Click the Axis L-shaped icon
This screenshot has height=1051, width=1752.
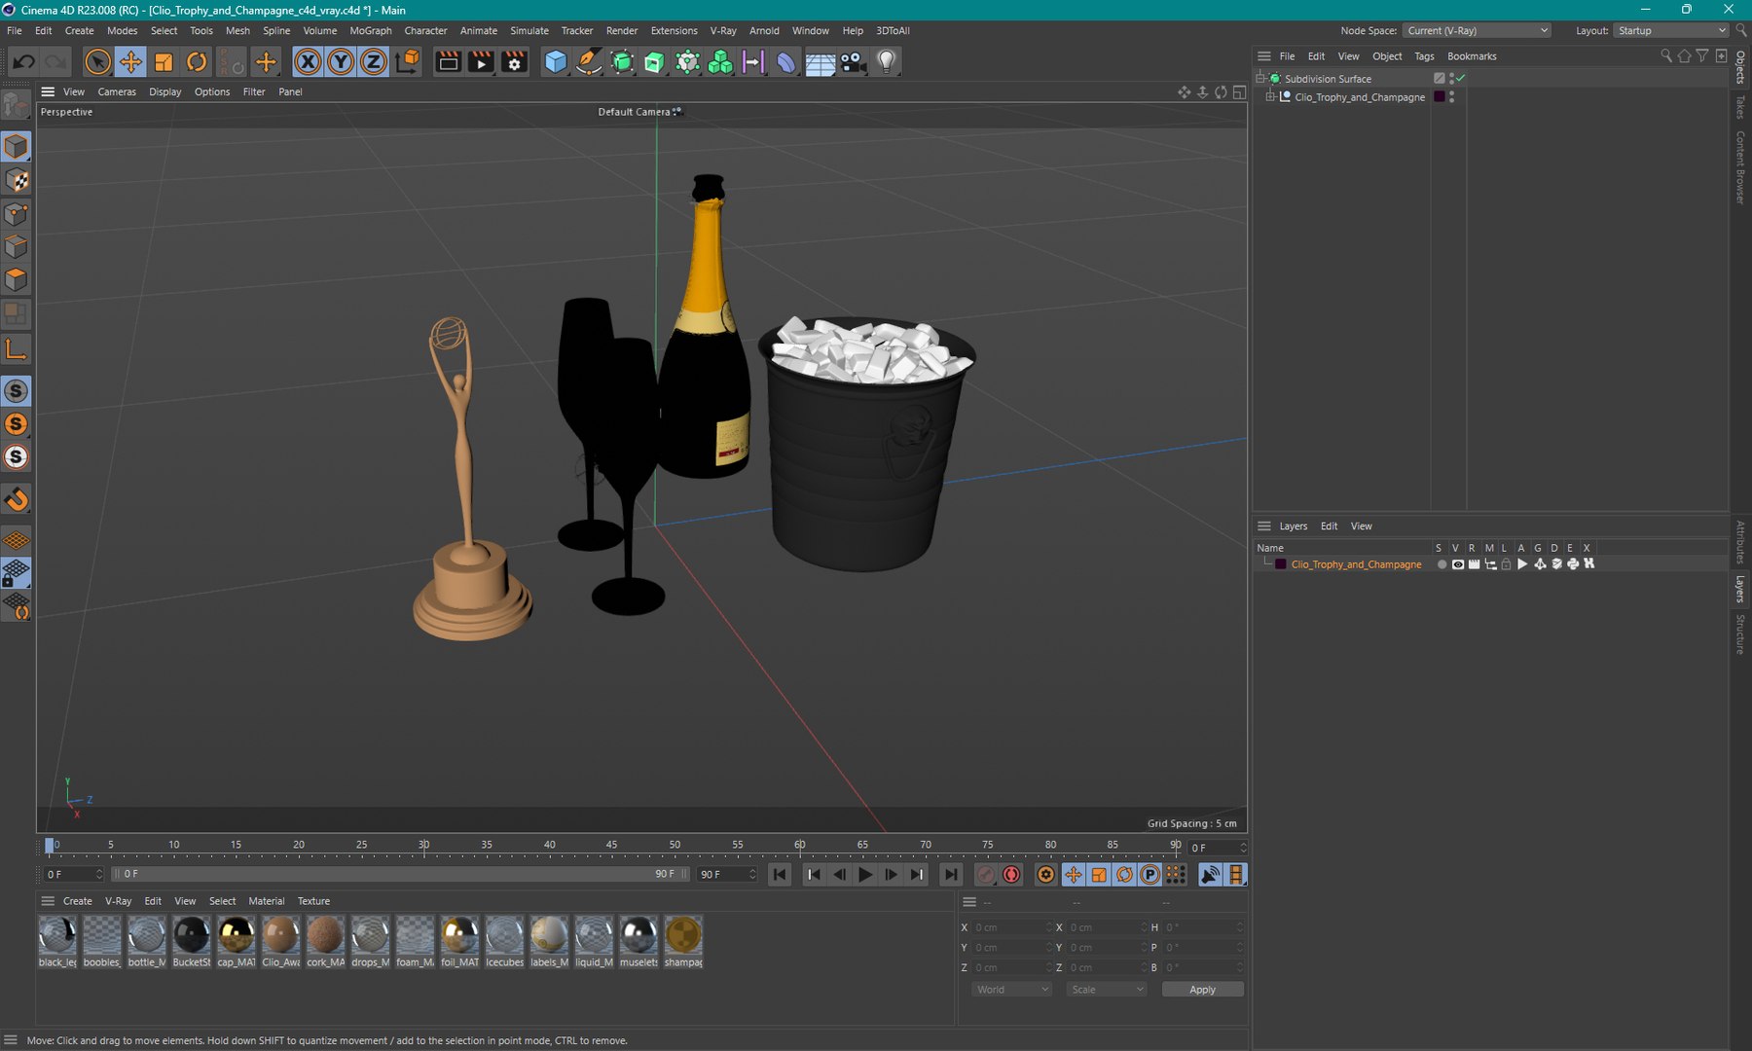tap(17, 348)
